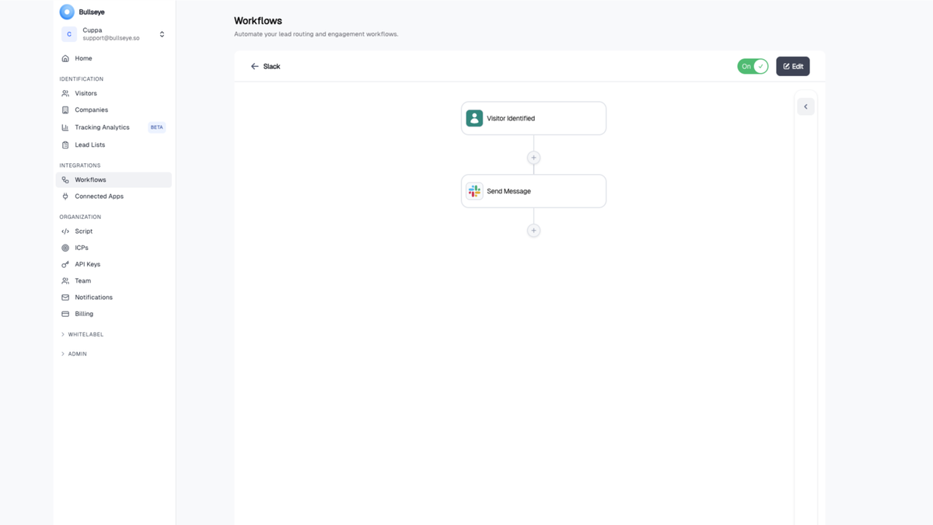Open Connected Apps via its plug icon
The width and height of the screenshot is (933, 525).
point(65,196)
